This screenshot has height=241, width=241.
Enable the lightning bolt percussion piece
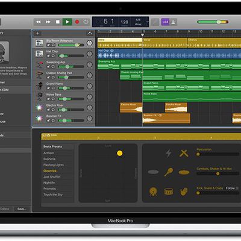(169, 154)
